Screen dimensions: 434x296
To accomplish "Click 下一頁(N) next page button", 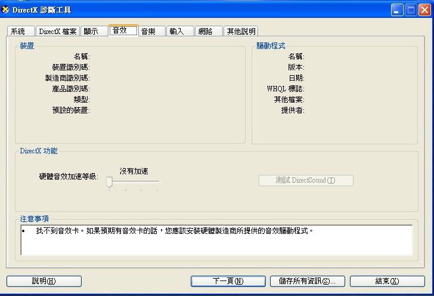I will coord(228,281).
